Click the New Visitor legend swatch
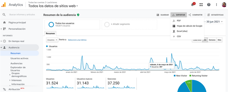 coord(175,76)
